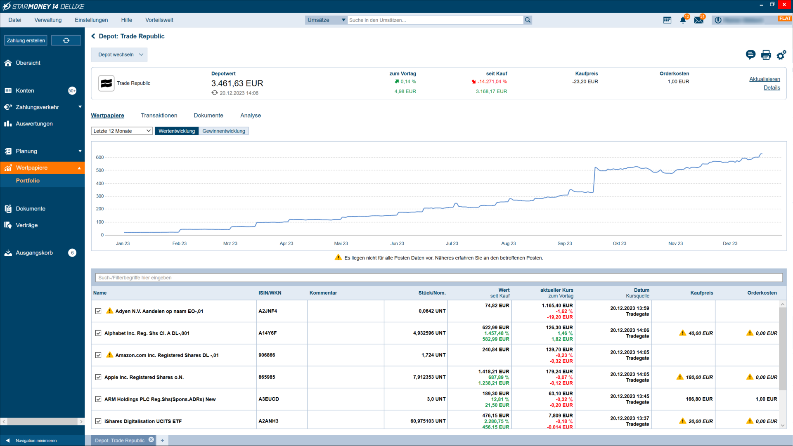Sort table by Stück/Nom. column header

[432, 293]
